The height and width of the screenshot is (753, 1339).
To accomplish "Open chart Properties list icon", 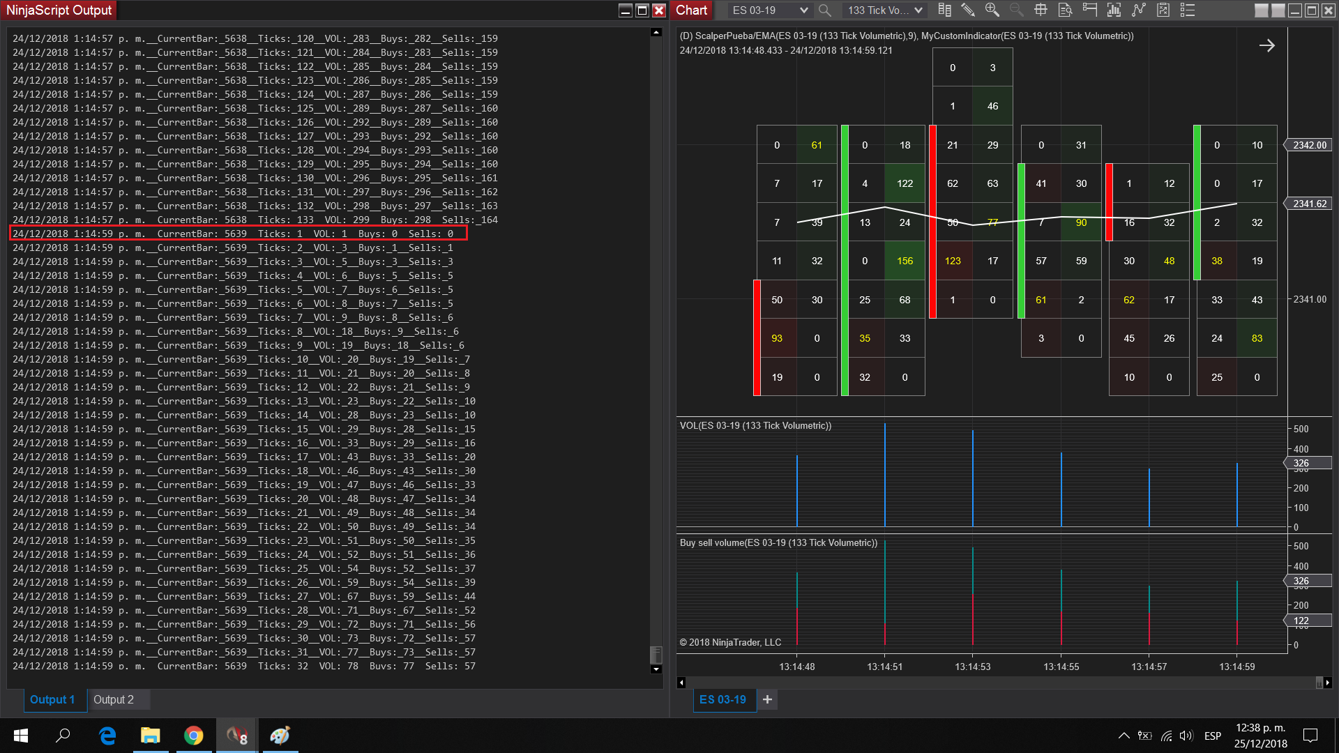I will pyautogui.click(x=1187, y=10).
